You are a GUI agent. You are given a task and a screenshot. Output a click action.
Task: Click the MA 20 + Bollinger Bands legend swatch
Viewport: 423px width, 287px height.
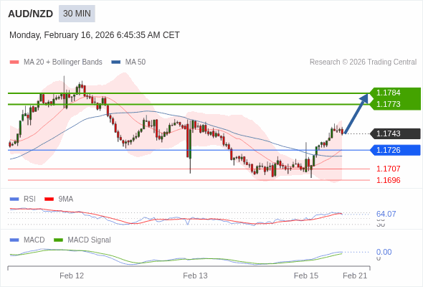tap(14, 62)
